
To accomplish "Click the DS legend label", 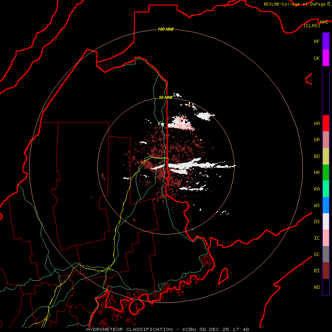I will coord(317,221).
